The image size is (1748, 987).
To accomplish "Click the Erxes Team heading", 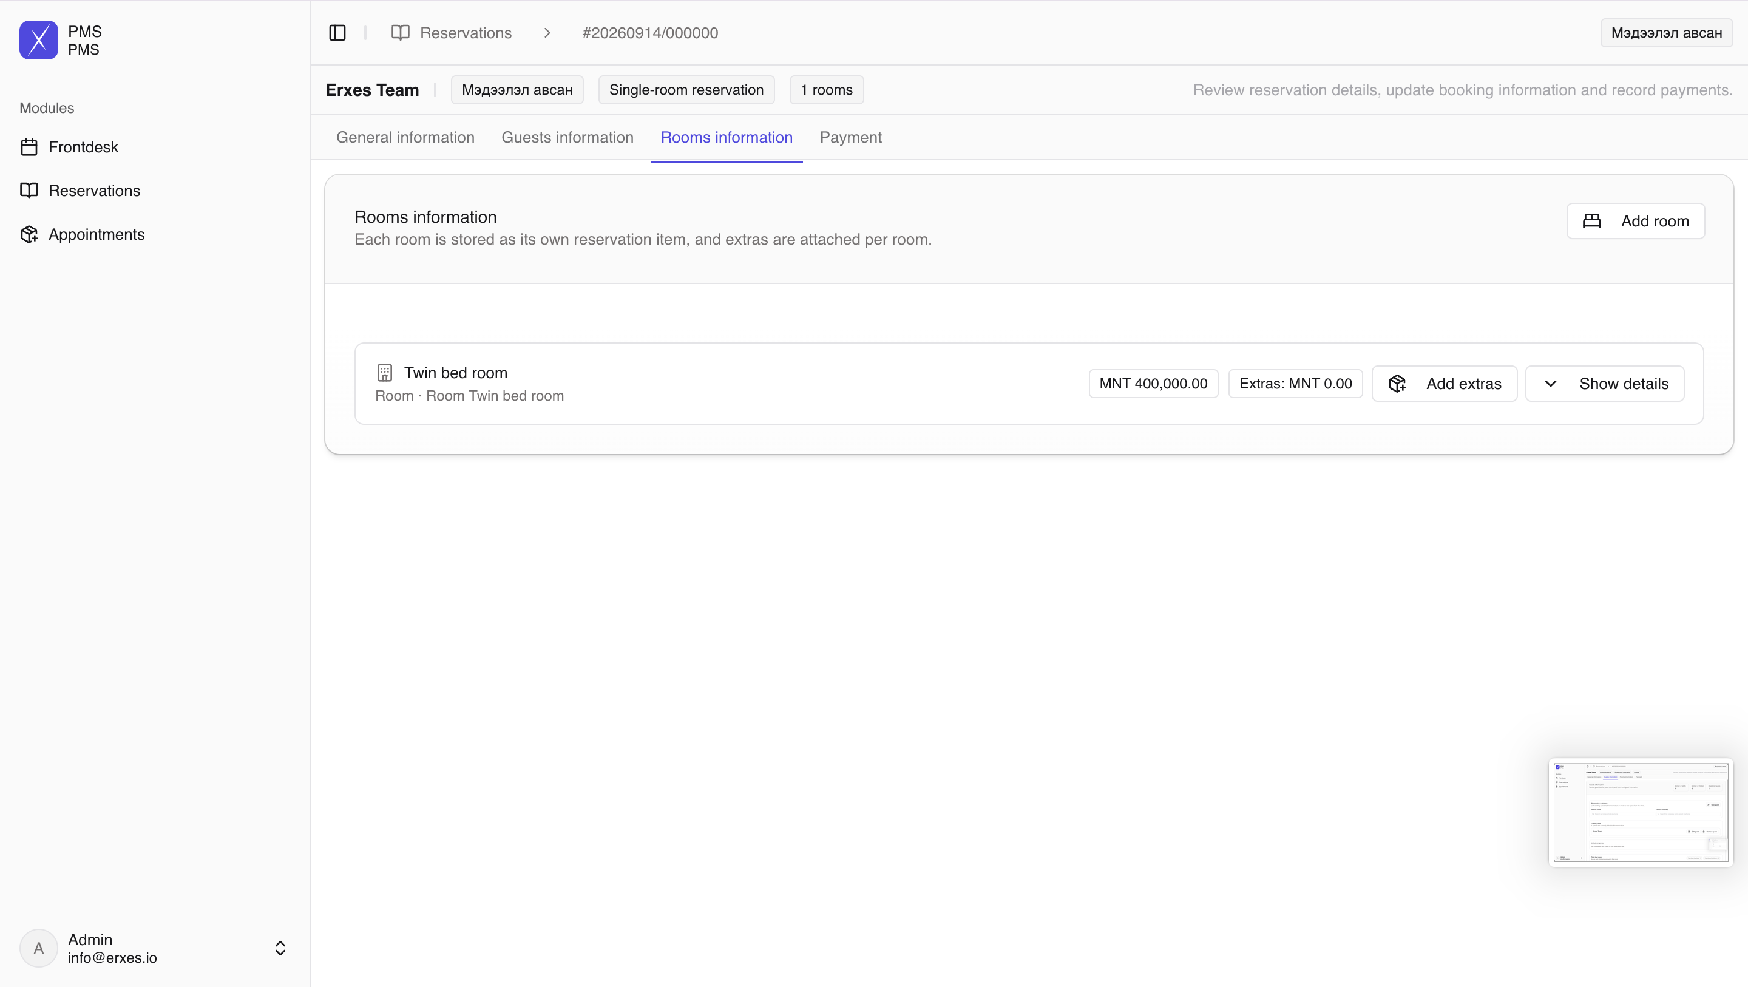I will point(373,90).
